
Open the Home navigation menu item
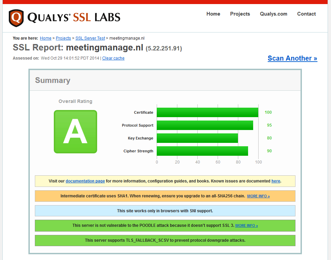point(213,14)
